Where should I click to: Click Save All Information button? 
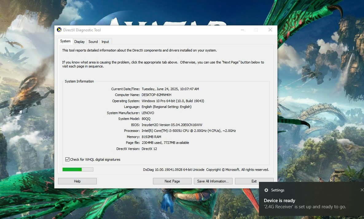(x=213, y=181)
